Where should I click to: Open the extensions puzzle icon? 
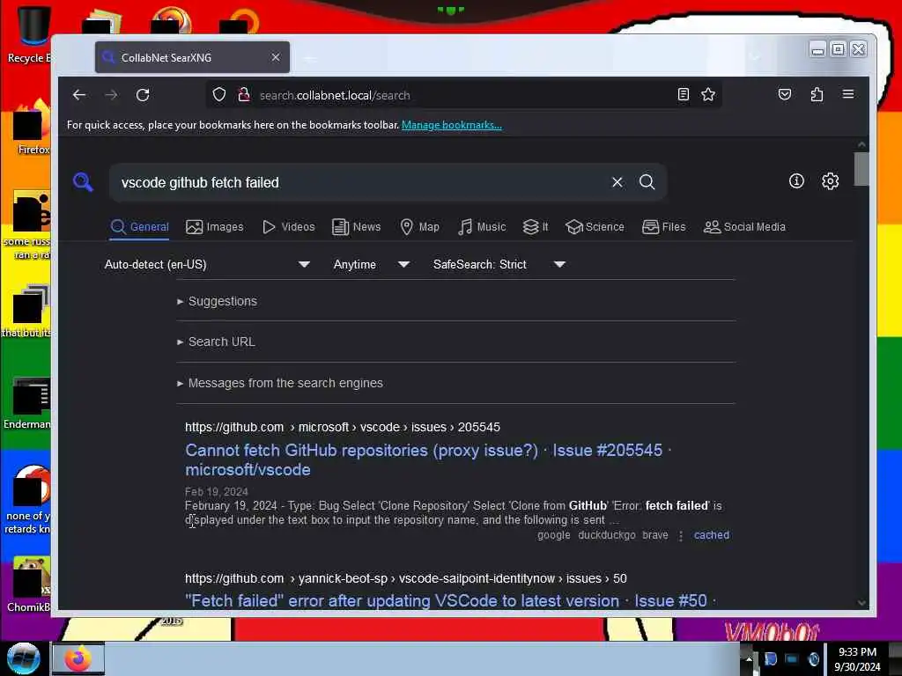(817, 95)
